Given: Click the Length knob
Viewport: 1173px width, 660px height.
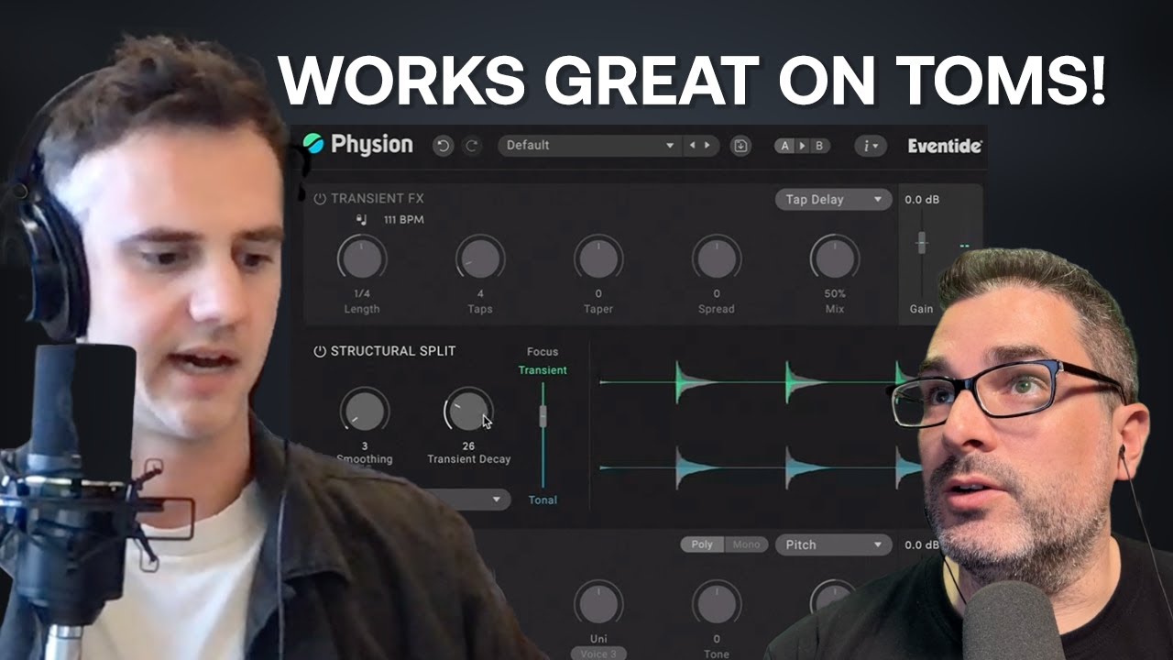Looking at the screenshot, I should (x=362, y=258).
